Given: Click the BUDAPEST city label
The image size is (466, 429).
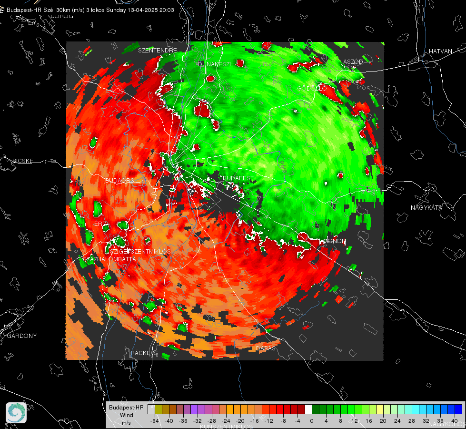Looking at the screenshot, I should [238, 178].
